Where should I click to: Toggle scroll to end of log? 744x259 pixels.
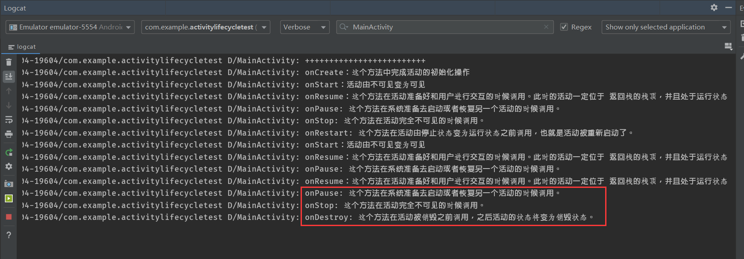(x=8, y=77)
